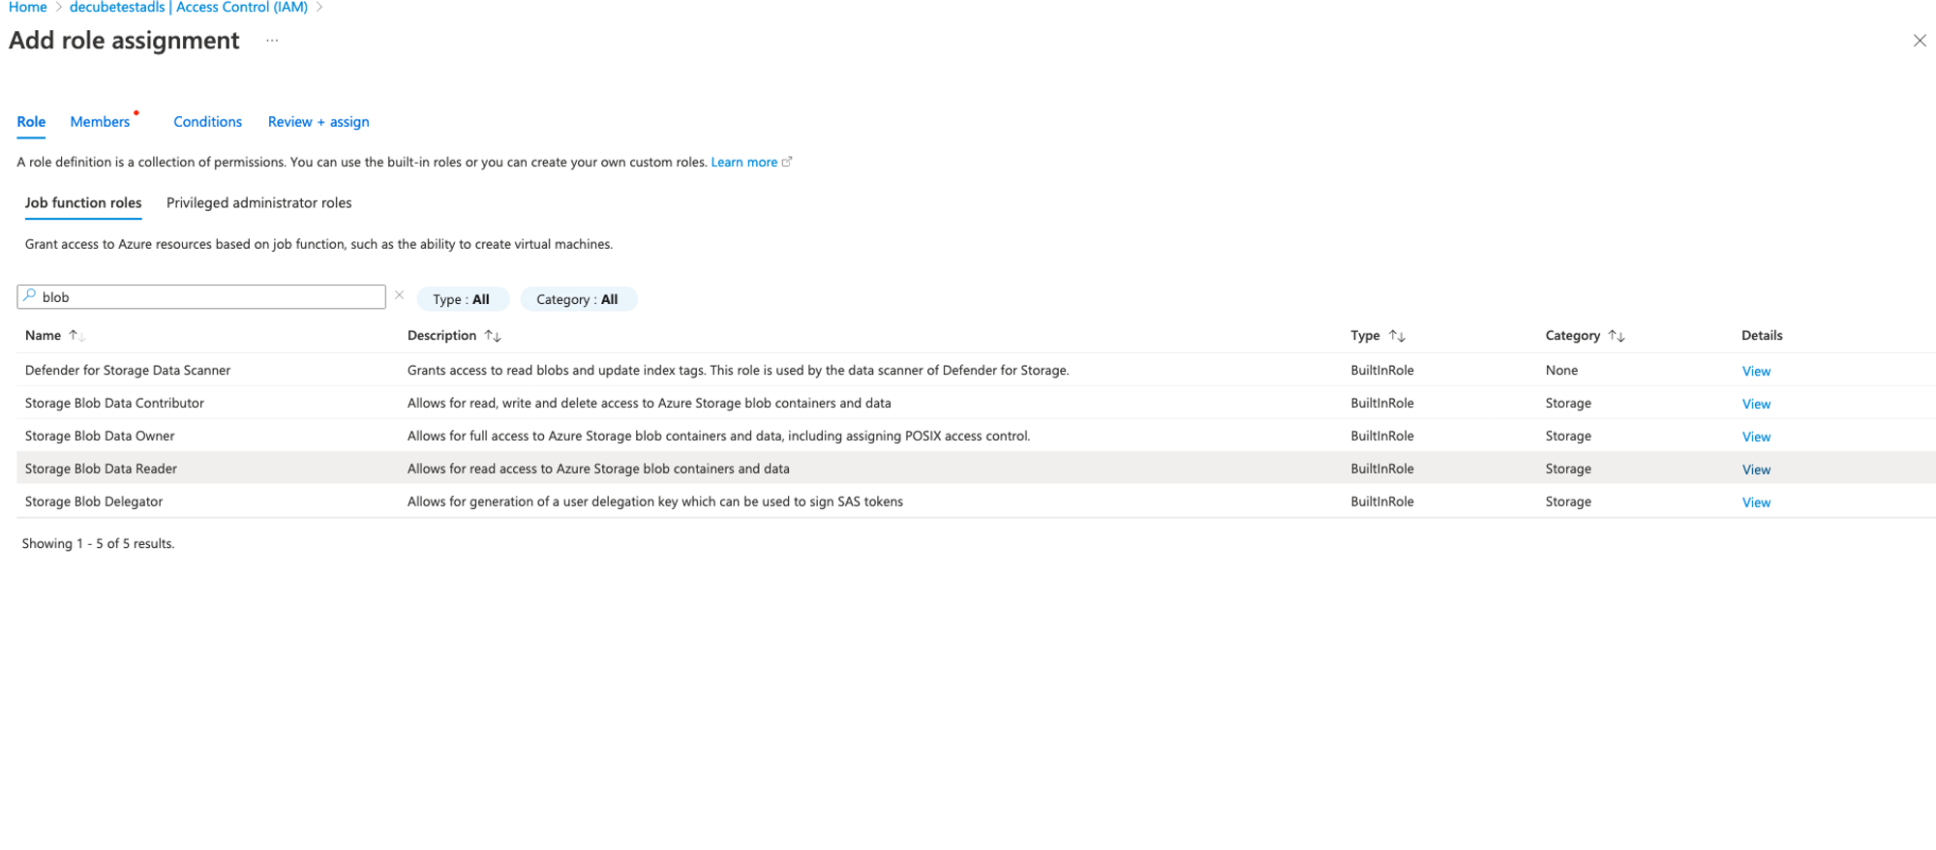Click the clear search X icon
This screenshot has width=1936, height=850.
coord(399,295)
